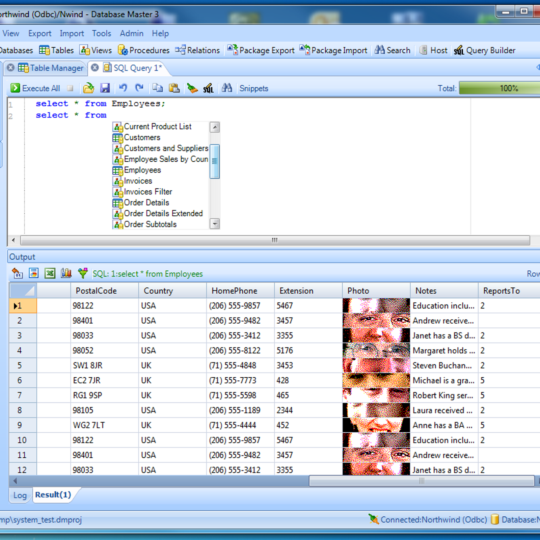Click the query editor horizontal scrollbar
This screenshot has width=540, height=540.
275,240
